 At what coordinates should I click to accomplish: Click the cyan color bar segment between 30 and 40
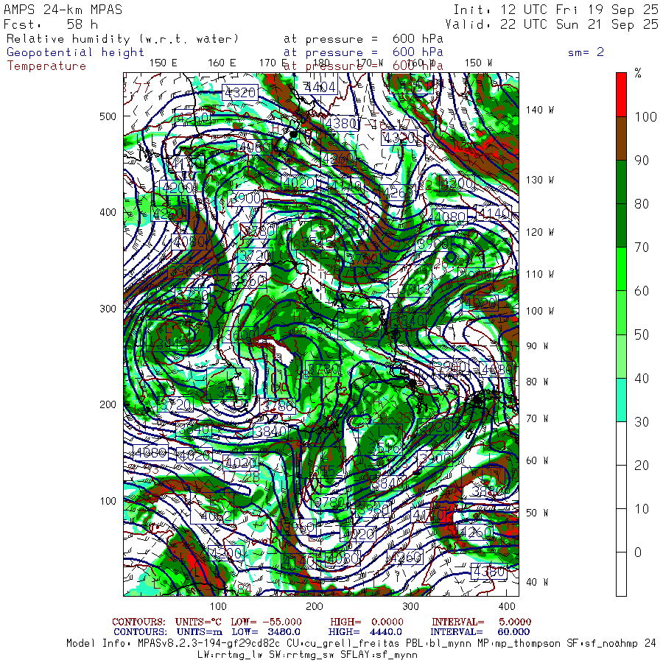pos(621,399)
